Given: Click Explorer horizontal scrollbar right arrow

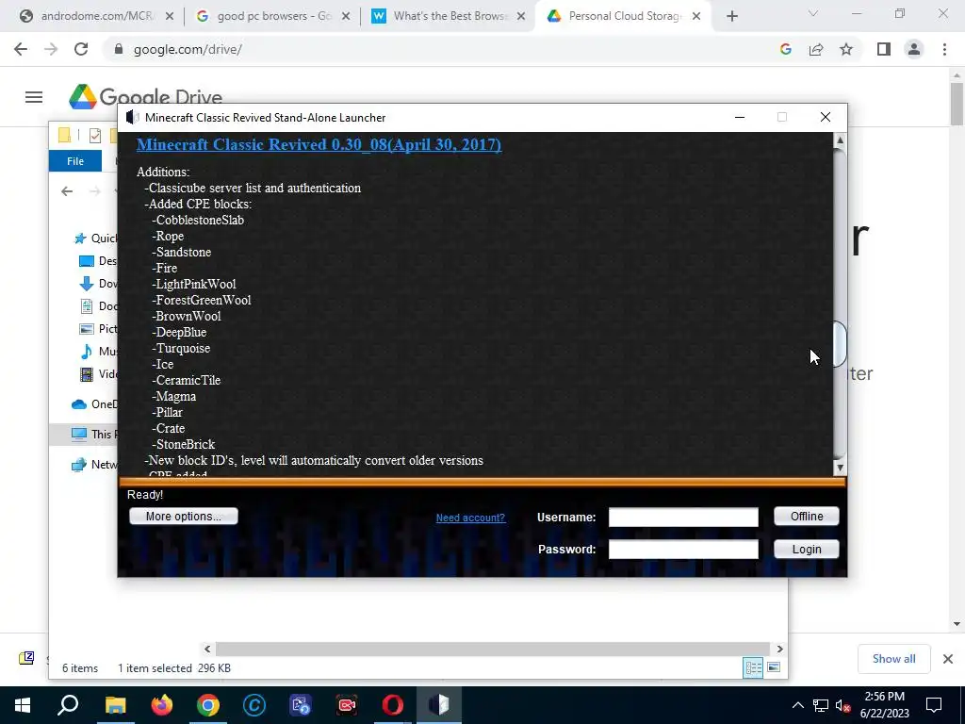Looking at the screenshot, I should [x=779, y=649].
